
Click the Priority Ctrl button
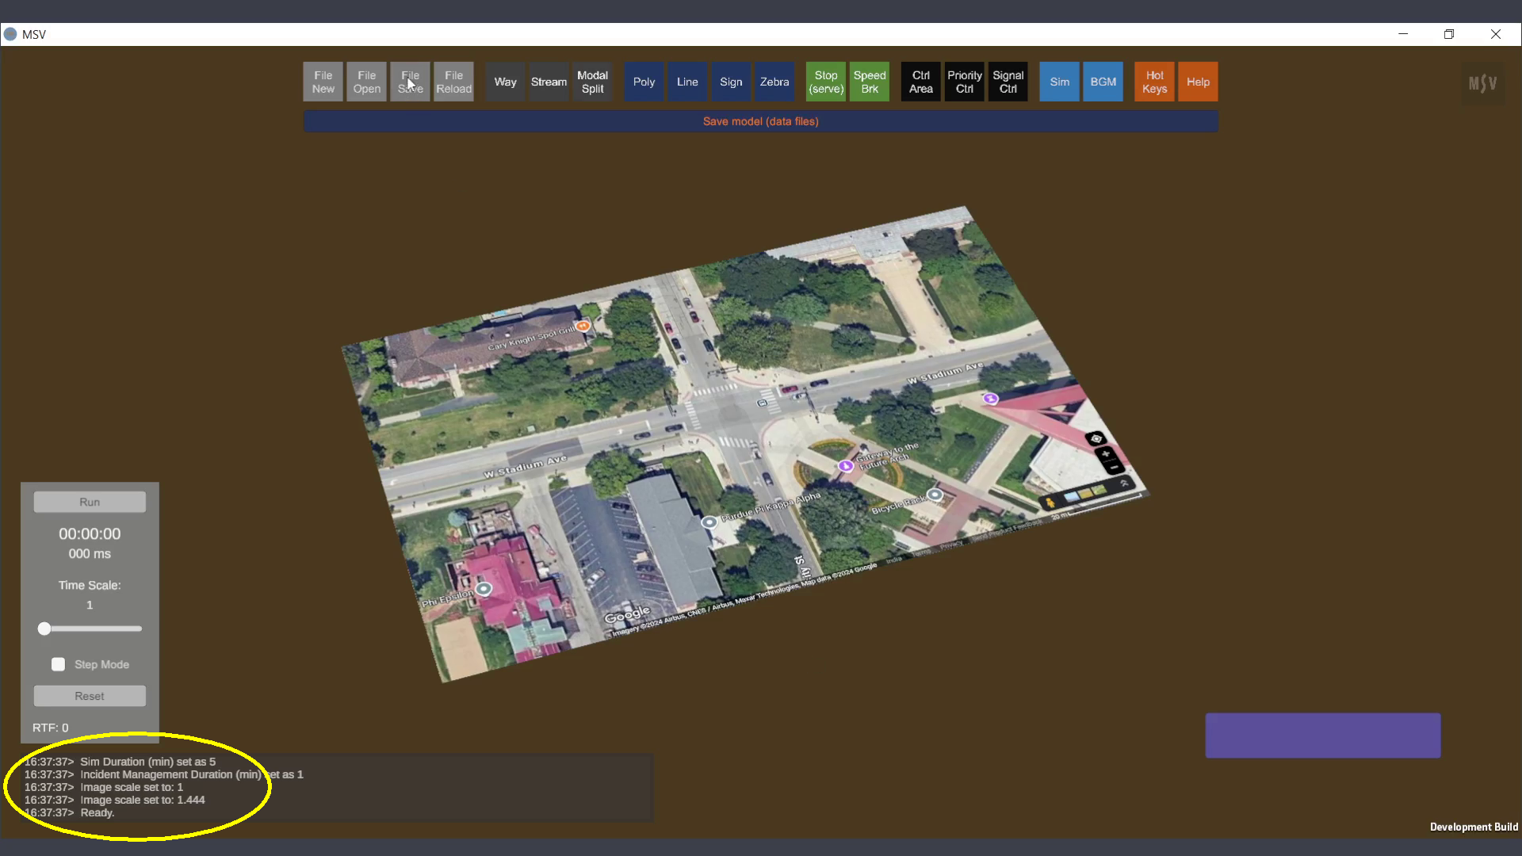pos(964,82)
